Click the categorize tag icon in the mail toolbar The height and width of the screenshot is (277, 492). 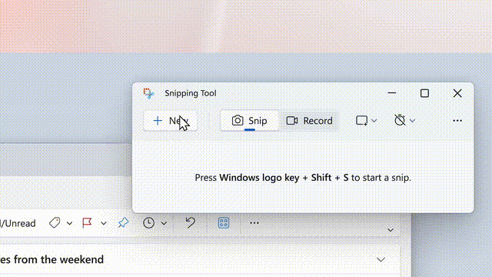click(x=55, y=223)
